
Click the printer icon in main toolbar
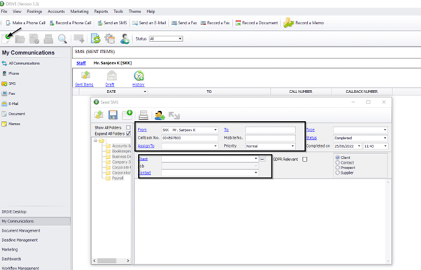click(x=48, y=39)
